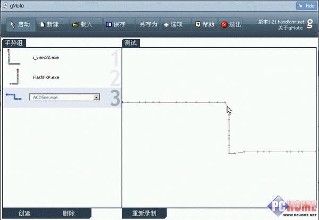The height and width of the screenshot is (220, 319).
Task: Select the i_view32.exe gesture thumbnail
Action: point(14,57)
